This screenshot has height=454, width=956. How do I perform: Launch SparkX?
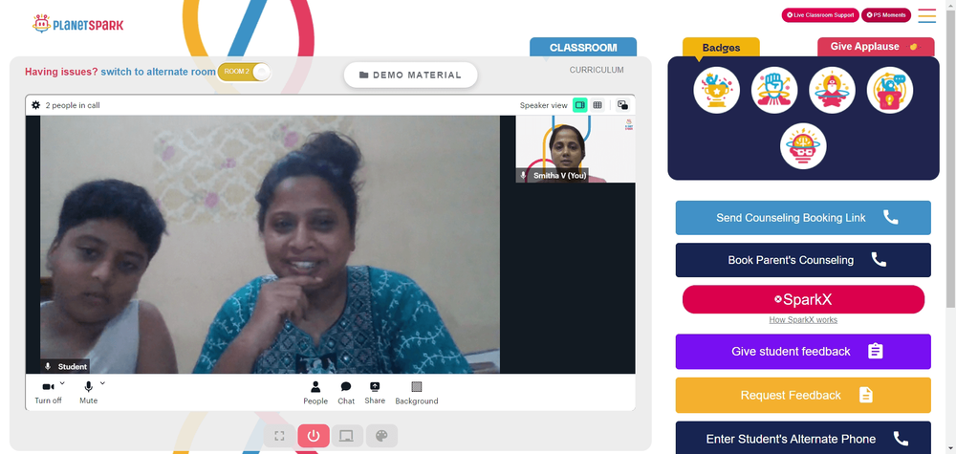803,300
